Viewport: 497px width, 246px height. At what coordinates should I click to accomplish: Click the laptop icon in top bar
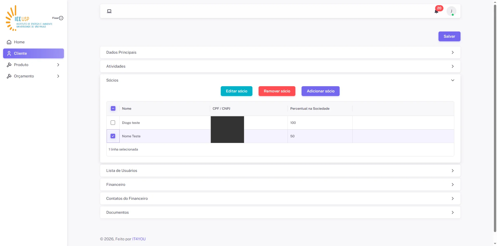pyautogui.click(x=109, y=11)
